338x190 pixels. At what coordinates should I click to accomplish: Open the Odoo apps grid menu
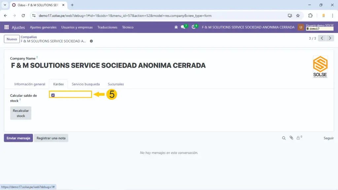pos(7,27)
